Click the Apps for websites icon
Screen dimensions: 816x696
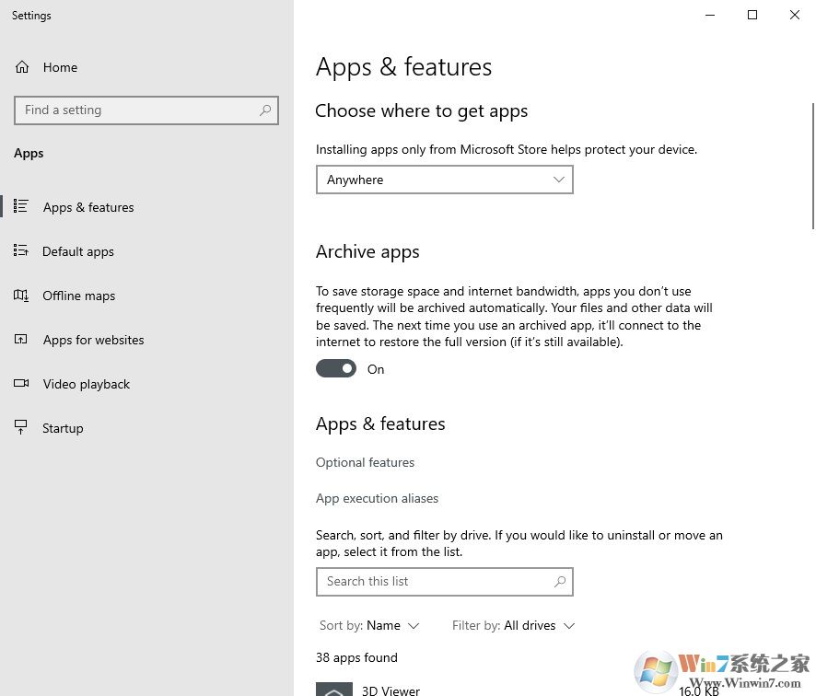click(21, 340)
